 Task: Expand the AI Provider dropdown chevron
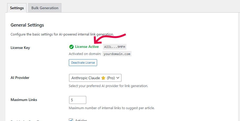[x=118, y=78]
